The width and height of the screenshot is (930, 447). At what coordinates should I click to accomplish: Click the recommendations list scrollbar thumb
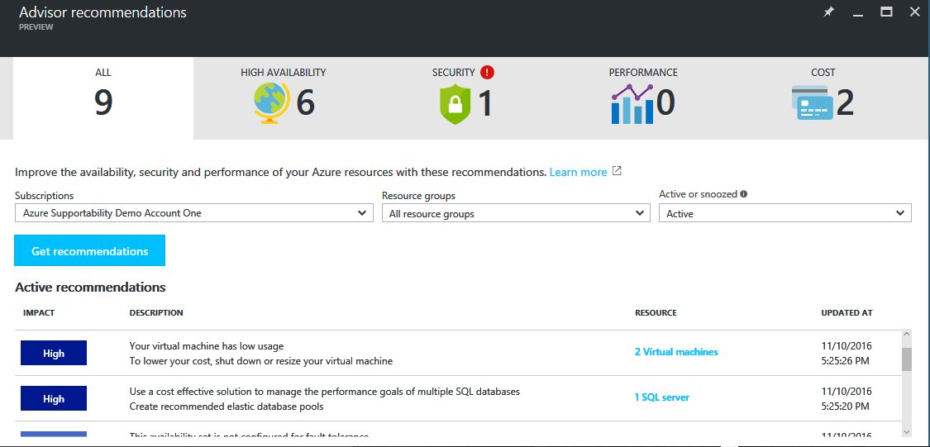906,359
